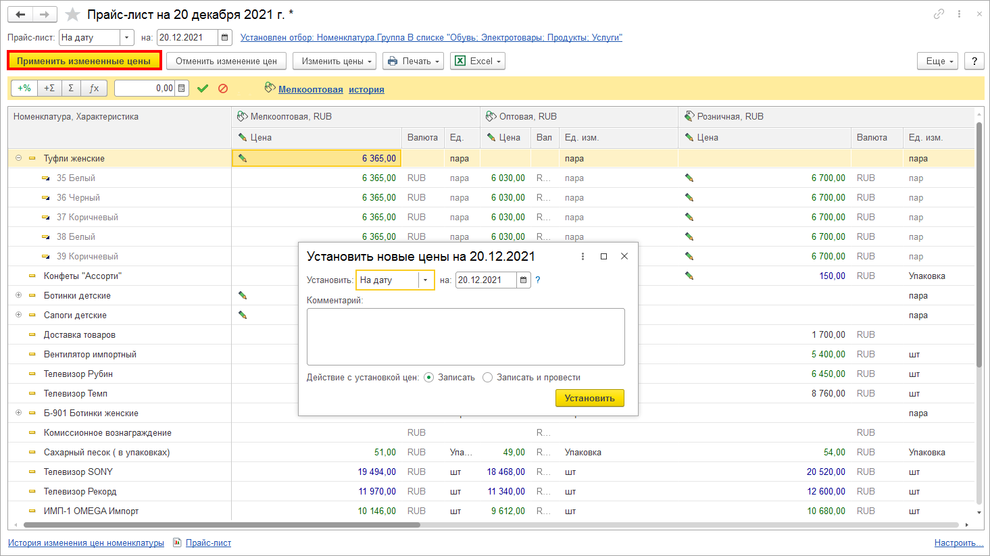This screenshot has height=556, width=990.
Task: Click the printer icon on Печать button
Action: 393,61
